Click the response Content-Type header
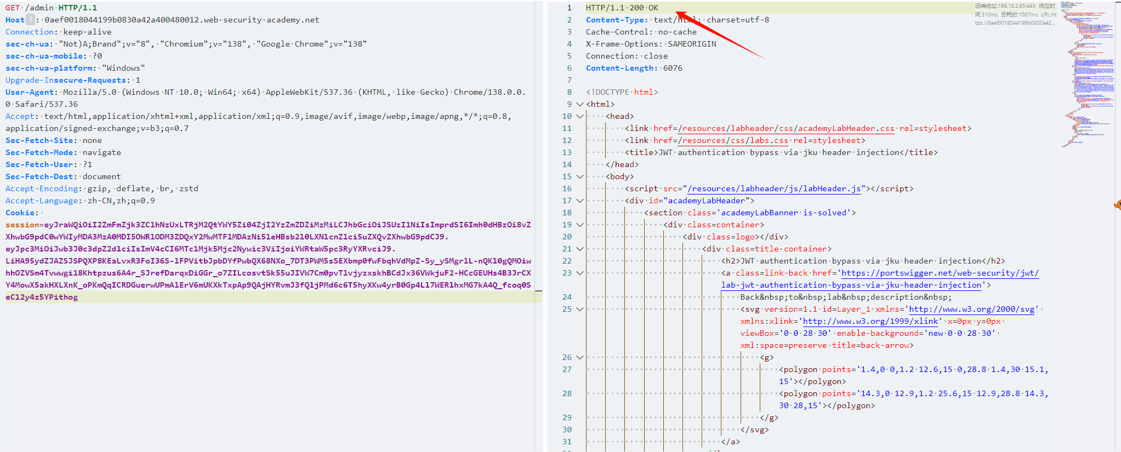1121x452 pixels. [x=678, y=20]
